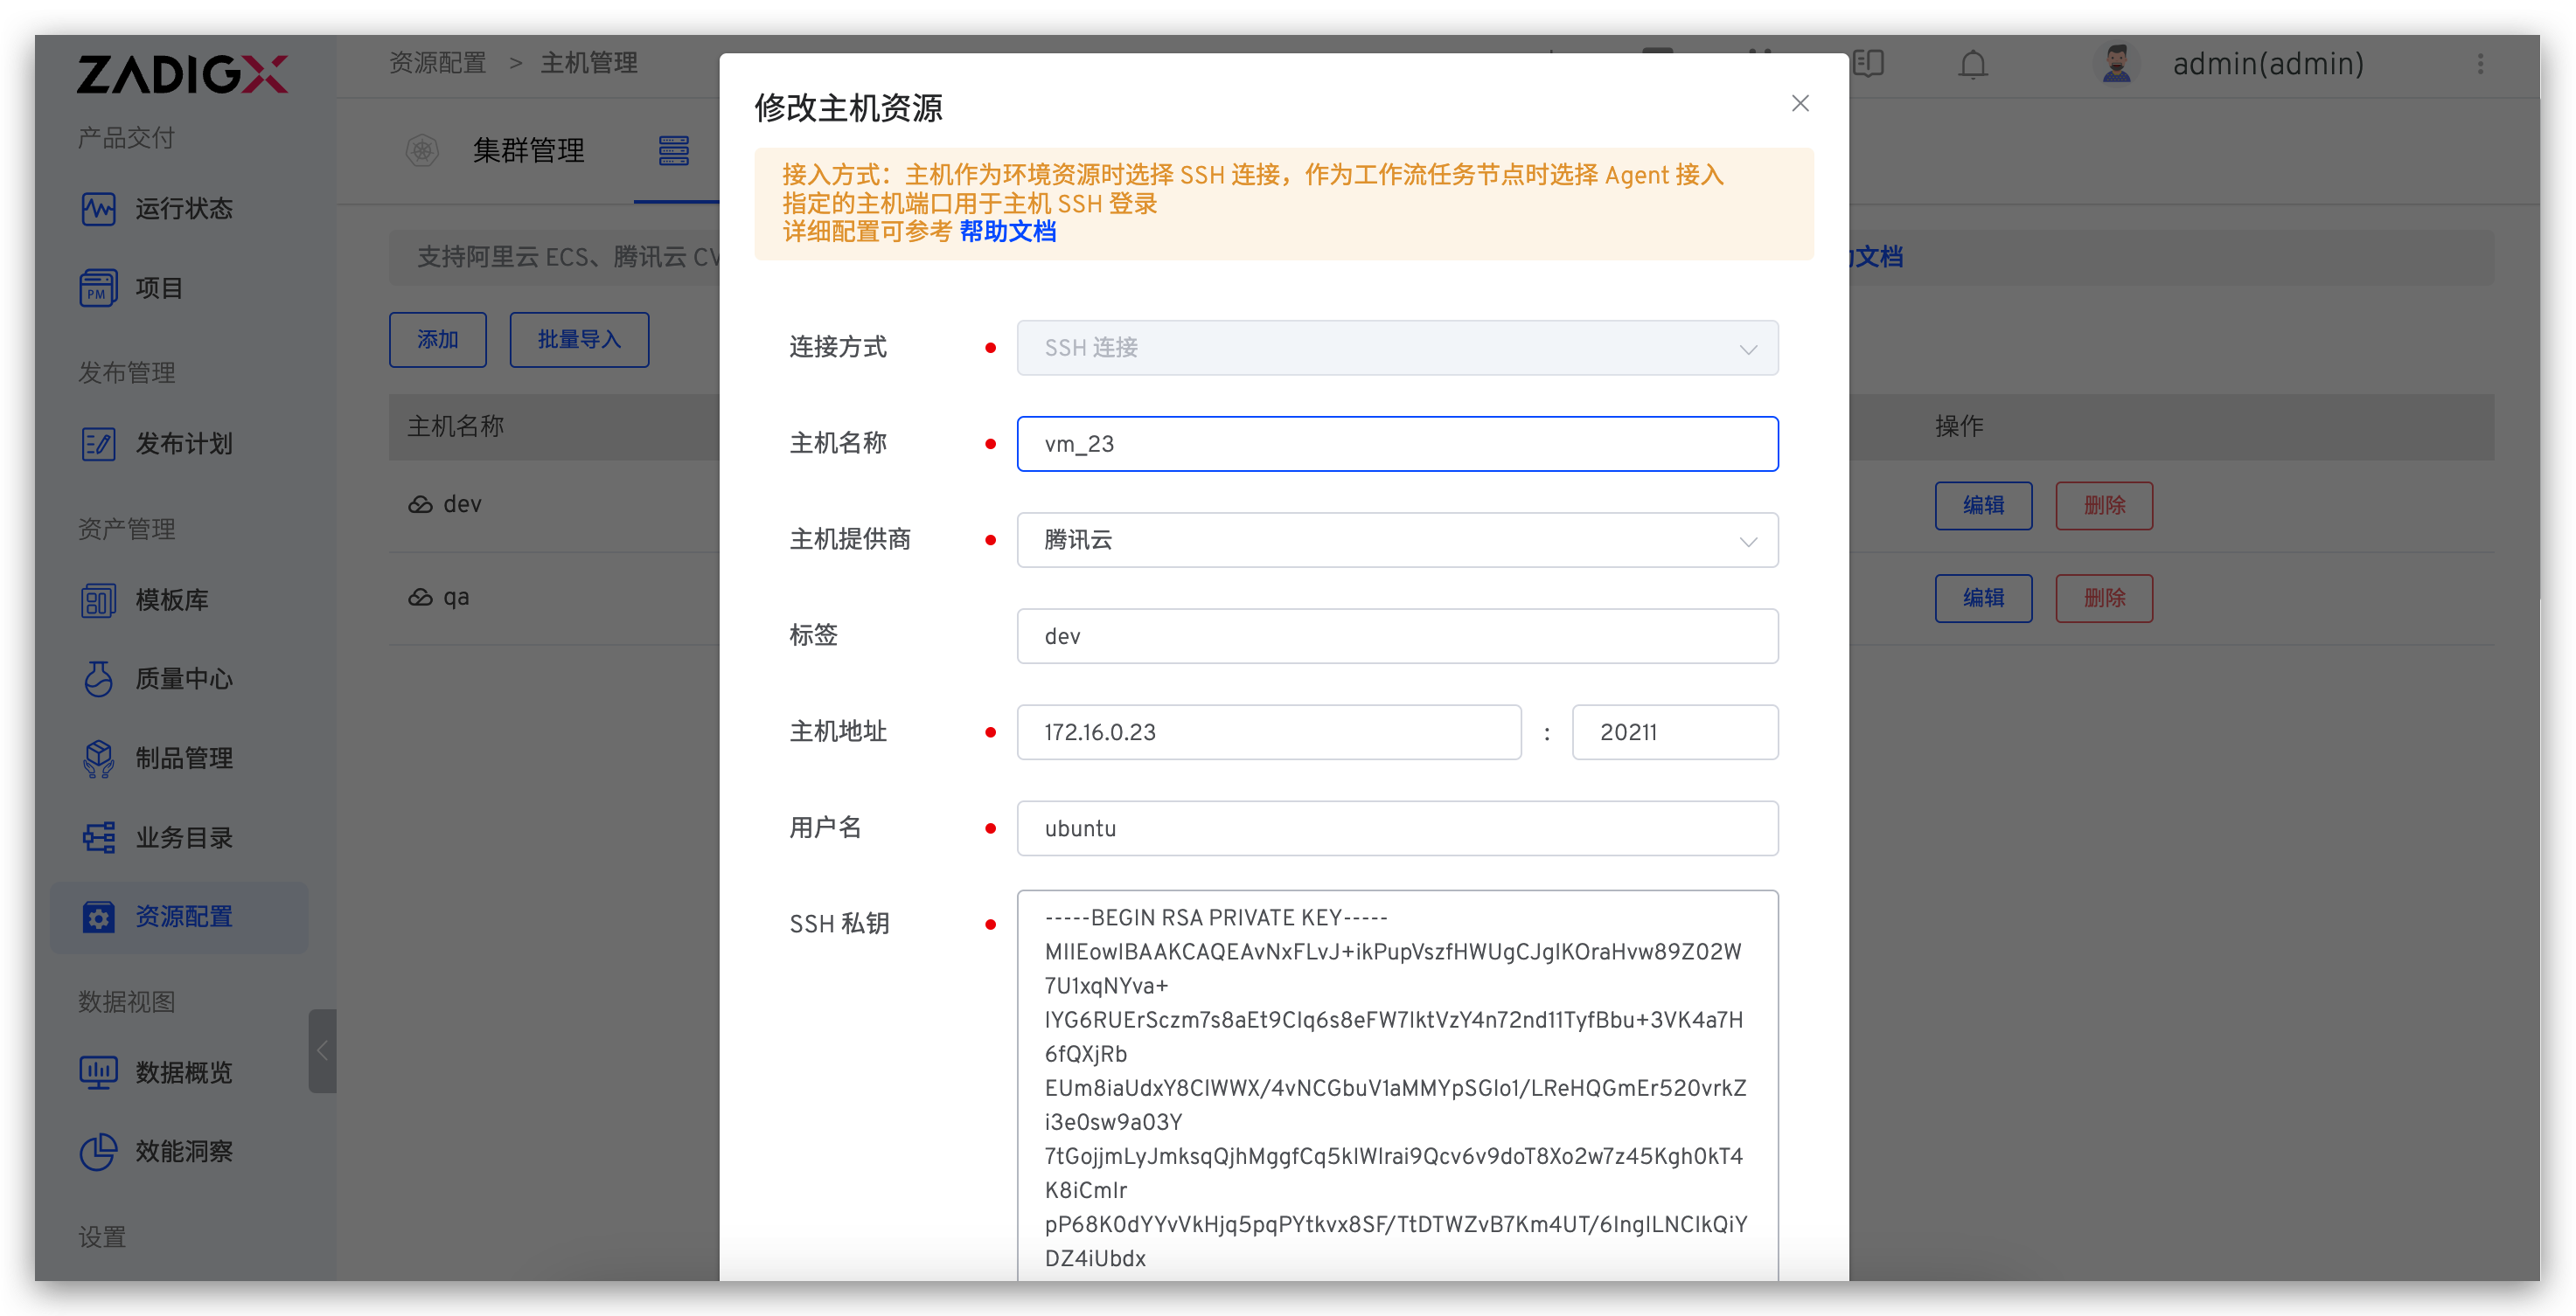Open the 帮助文档 link in dialog
2576x1316 pixels.
click(x=1007, y=232)
